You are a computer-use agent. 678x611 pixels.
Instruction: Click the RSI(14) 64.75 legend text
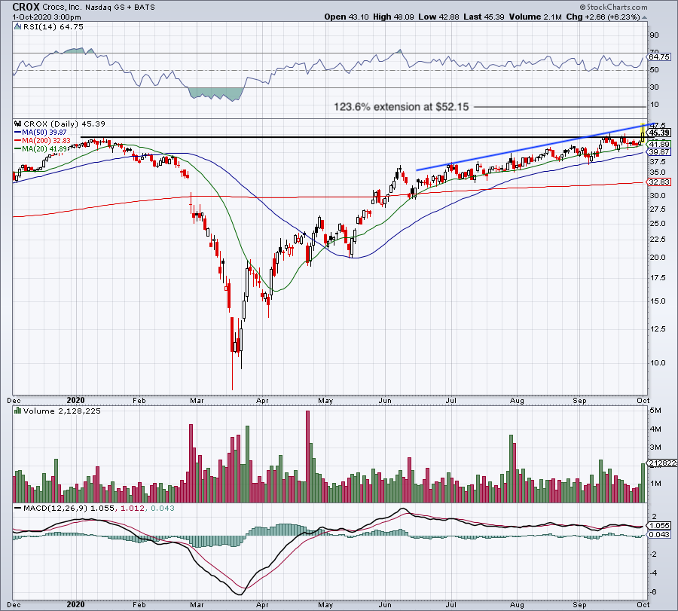[x=53, y=27]
